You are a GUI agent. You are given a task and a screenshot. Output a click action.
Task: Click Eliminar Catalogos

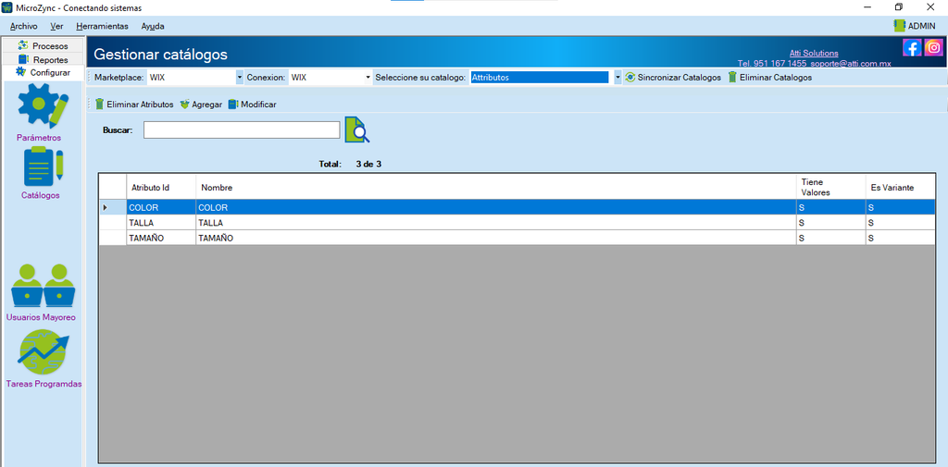pyautogui.click(x=769, y=78)
